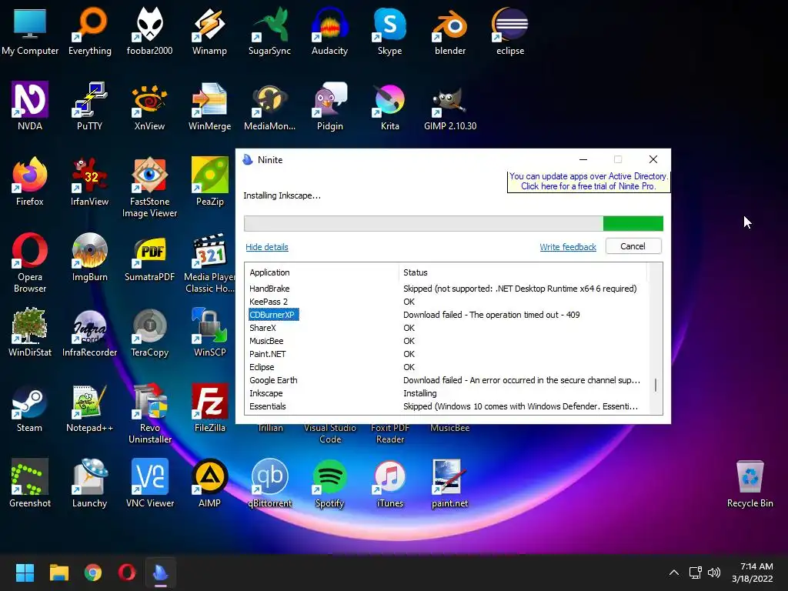Select the PuTTY shortcut
The width and height of the screenshot is (788, 591).
pyautogui.click(x=90, y=106)
